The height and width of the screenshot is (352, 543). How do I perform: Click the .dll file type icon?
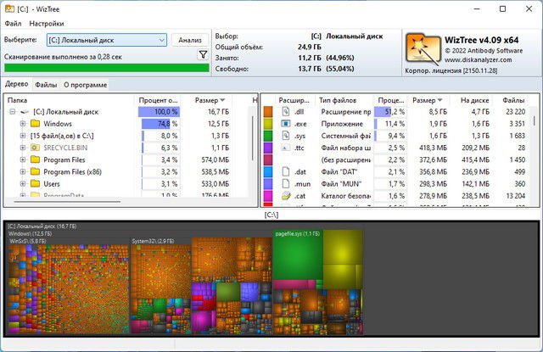point(287,112)
